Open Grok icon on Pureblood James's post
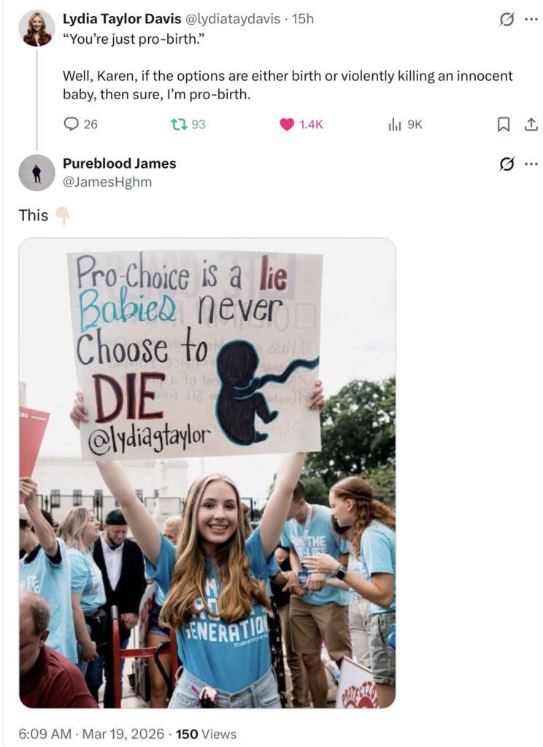This screenshot has height=747, width=543. pos(506,164)
